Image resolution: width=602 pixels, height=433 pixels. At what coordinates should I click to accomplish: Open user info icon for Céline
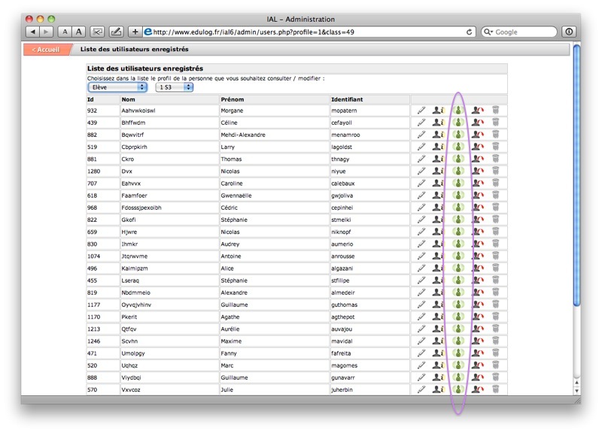(x=438, y=123)
